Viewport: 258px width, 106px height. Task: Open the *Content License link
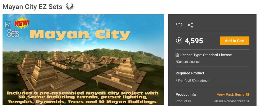[187, 62]
